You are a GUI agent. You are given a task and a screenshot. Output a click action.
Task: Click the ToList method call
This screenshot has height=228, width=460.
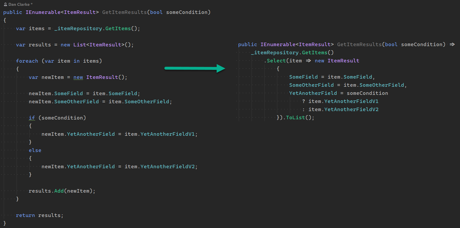(x=295, y=117)
